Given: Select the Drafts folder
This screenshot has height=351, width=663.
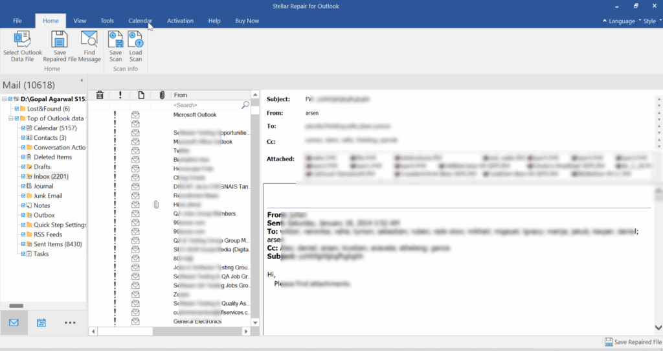Looking at the screenshot, I should [x=42, y=166].
